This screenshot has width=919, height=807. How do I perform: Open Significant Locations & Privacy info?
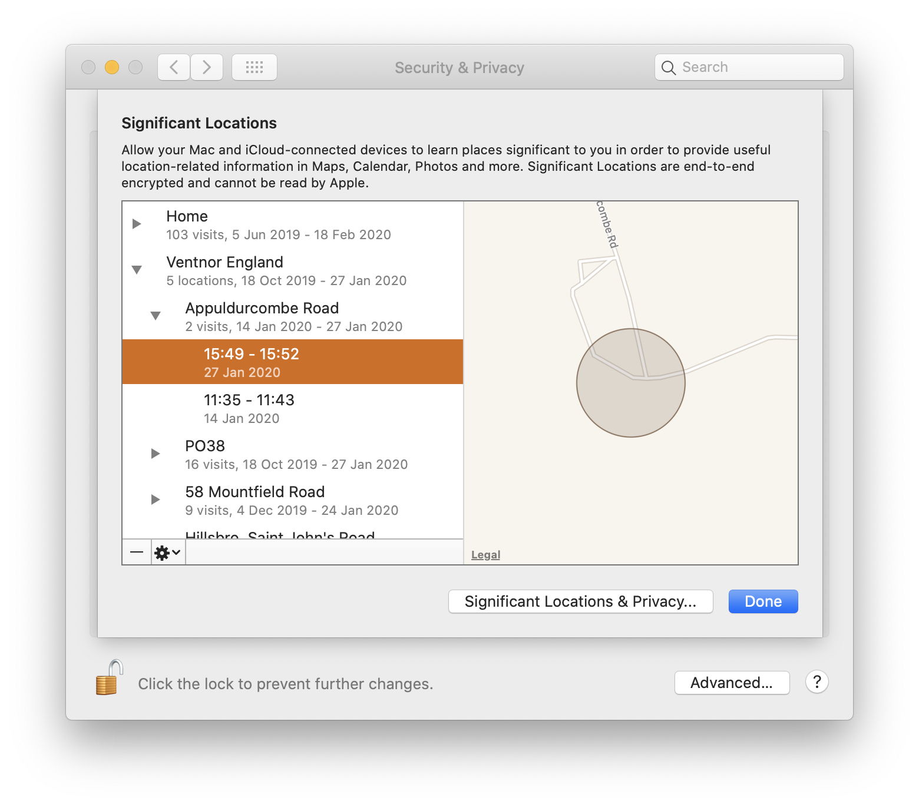pyautogui.click(x=580, y=601)
